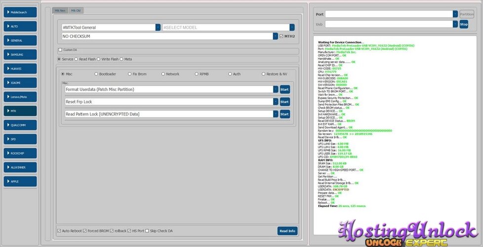The width and height of the screenshot is (483, 247).
Task: Click the 'Waiting For Device Connection...' log line
Action: click(x=341, y=42)
